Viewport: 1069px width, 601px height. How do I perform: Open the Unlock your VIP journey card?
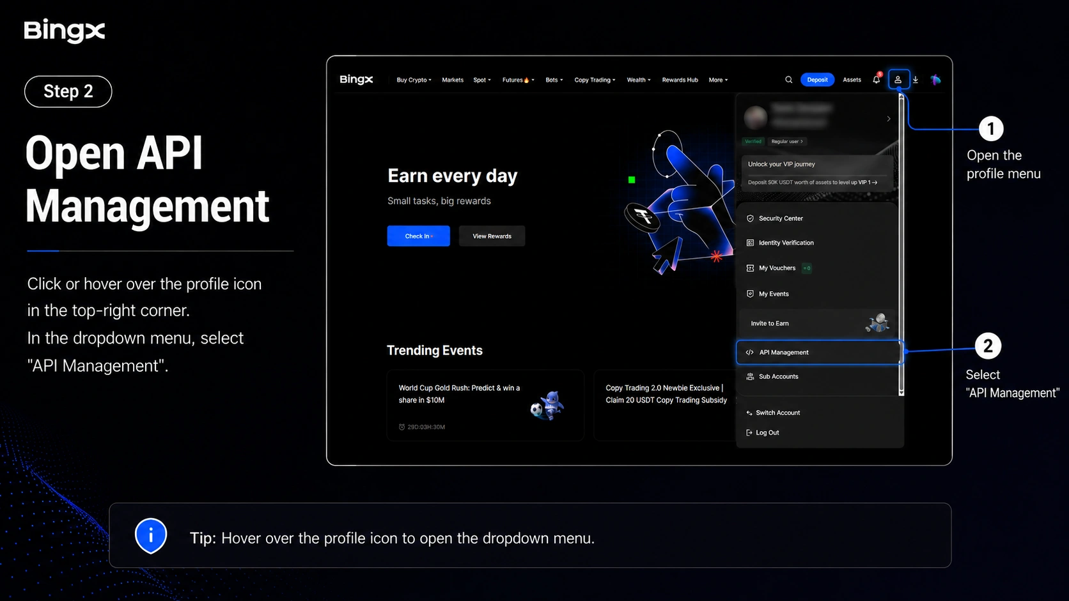[817, 172]
